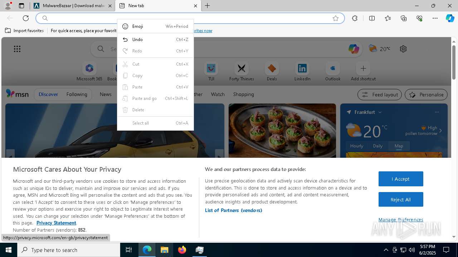Click Import favorites in favorites bar
458x257 pixels.
coord(24,31)
